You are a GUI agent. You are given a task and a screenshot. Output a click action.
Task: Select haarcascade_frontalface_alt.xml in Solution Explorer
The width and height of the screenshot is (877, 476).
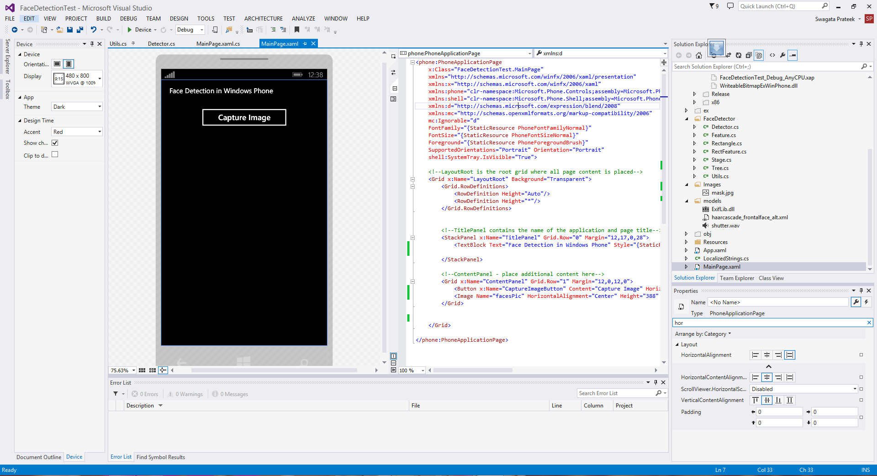[749, 217]
